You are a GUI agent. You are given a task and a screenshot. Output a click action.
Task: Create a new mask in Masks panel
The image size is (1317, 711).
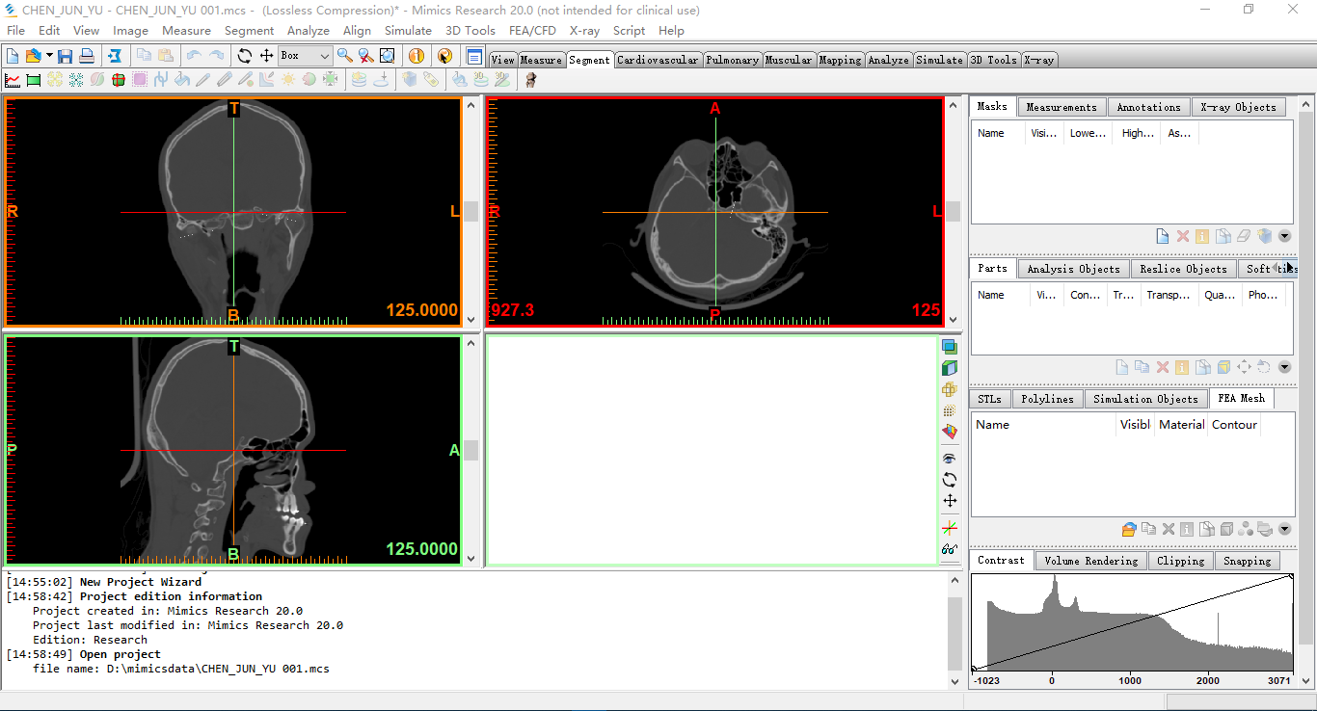click(x=1163, y=236)
